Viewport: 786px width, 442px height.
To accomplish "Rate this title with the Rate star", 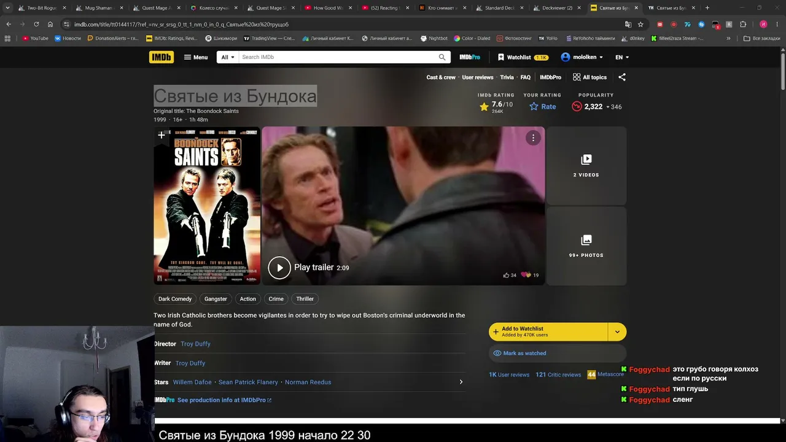I will 543,106.
